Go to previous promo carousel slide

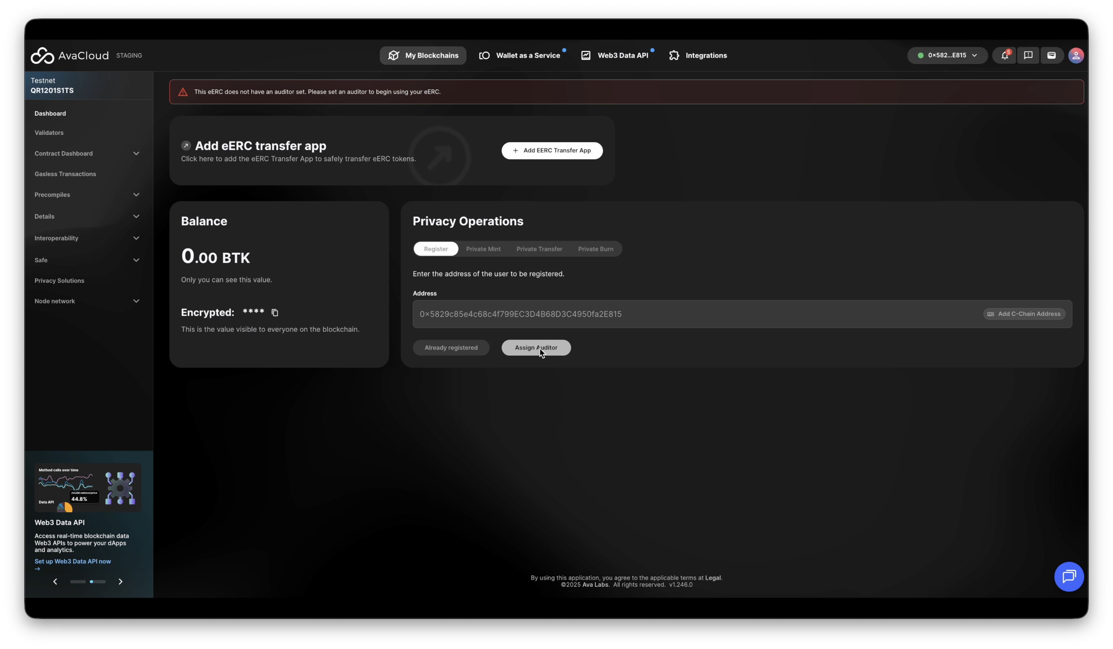(x=55, y=581)
